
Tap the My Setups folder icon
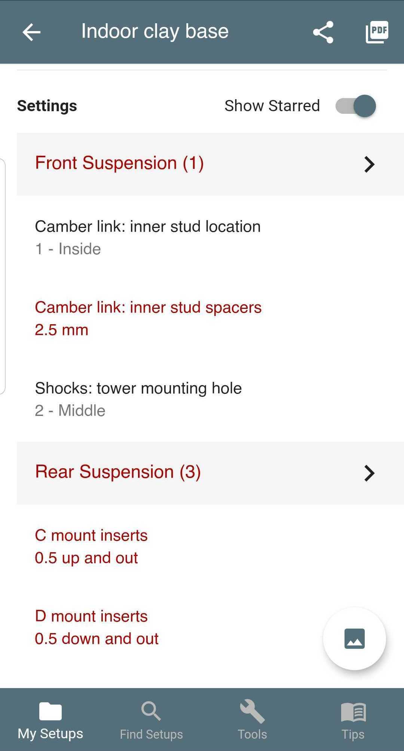pyautogui.click(x=50, y=711)
